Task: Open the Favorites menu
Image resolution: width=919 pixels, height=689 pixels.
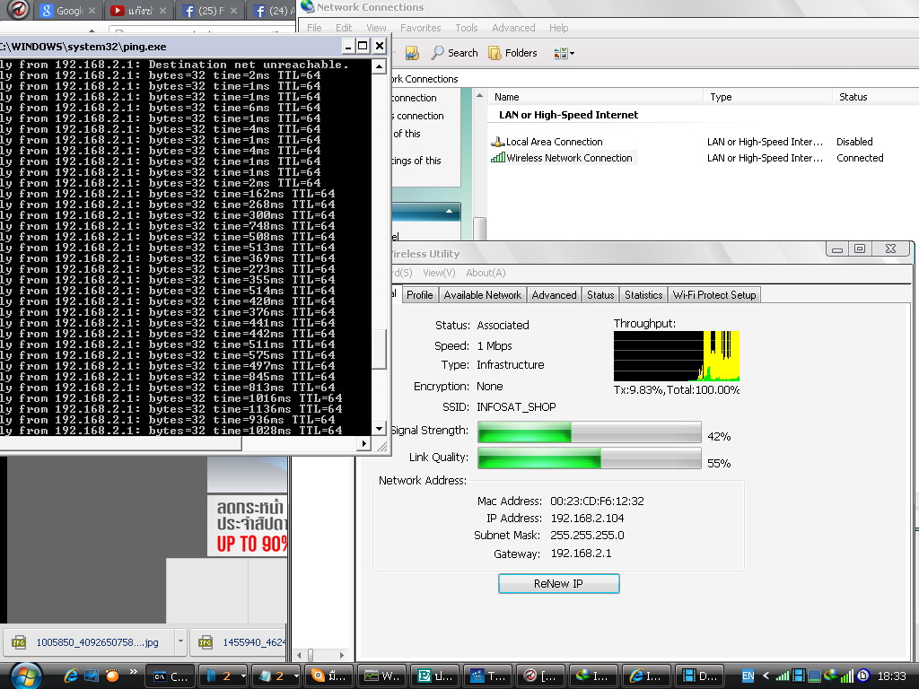Action: click(420, 28)
